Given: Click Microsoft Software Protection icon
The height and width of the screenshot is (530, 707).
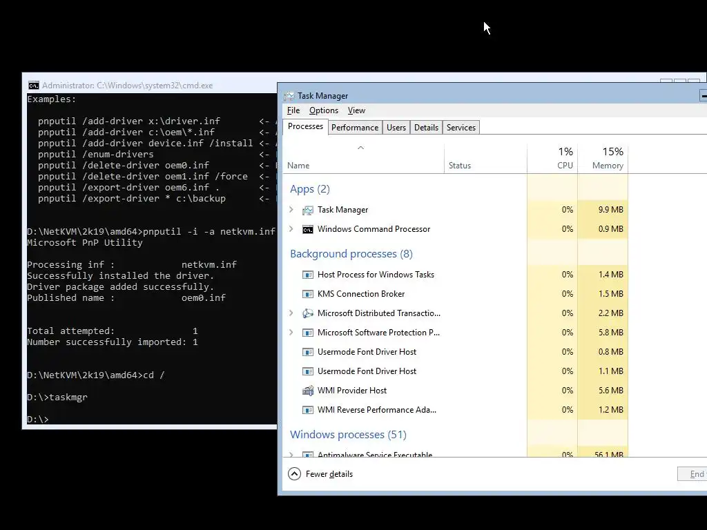Looking at the screenshot, I should [x=307, y=333].
